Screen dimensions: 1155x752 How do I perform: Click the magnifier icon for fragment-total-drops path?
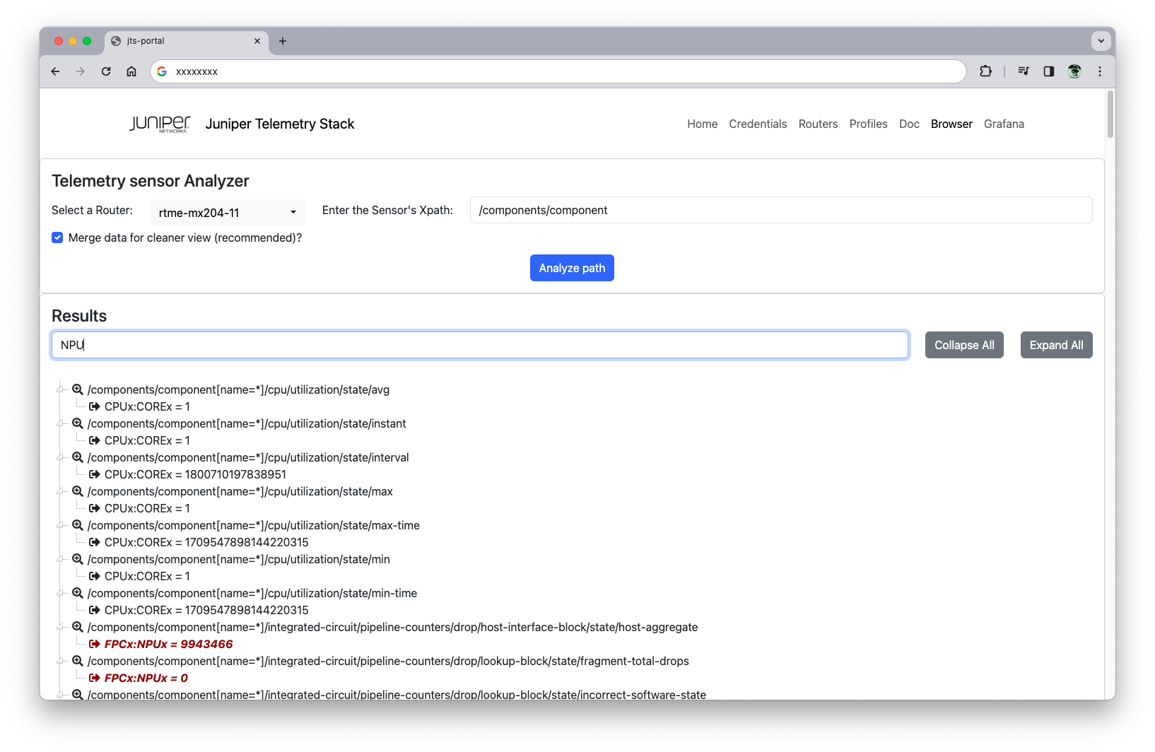pos(78,661)
